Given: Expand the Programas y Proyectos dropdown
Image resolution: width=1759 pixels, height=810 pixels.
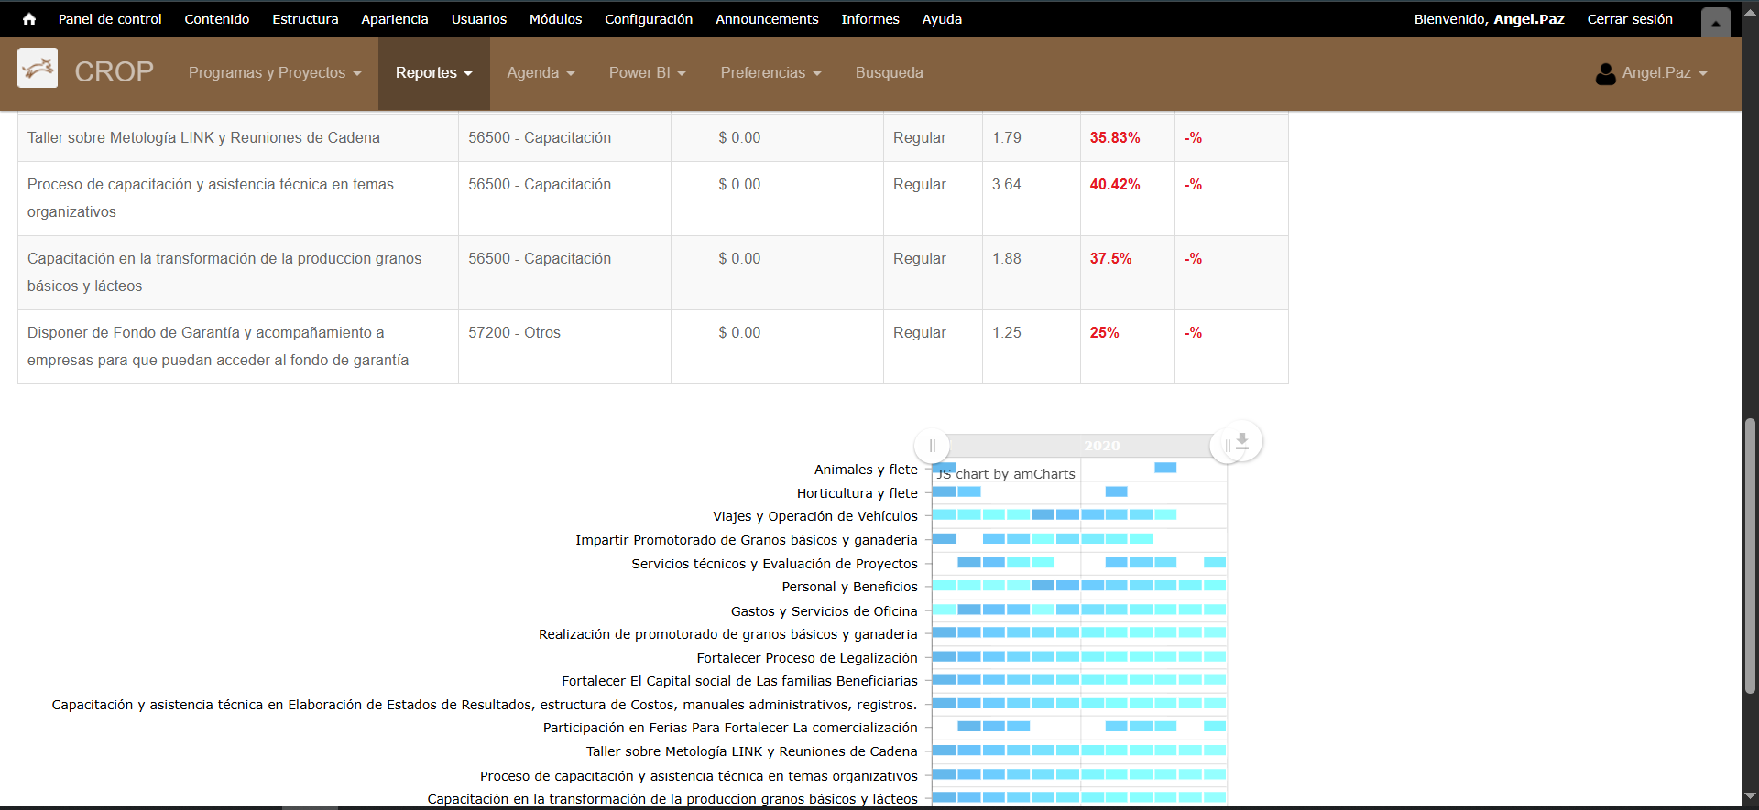Looking at the screenshot, I should click(275, 73).
